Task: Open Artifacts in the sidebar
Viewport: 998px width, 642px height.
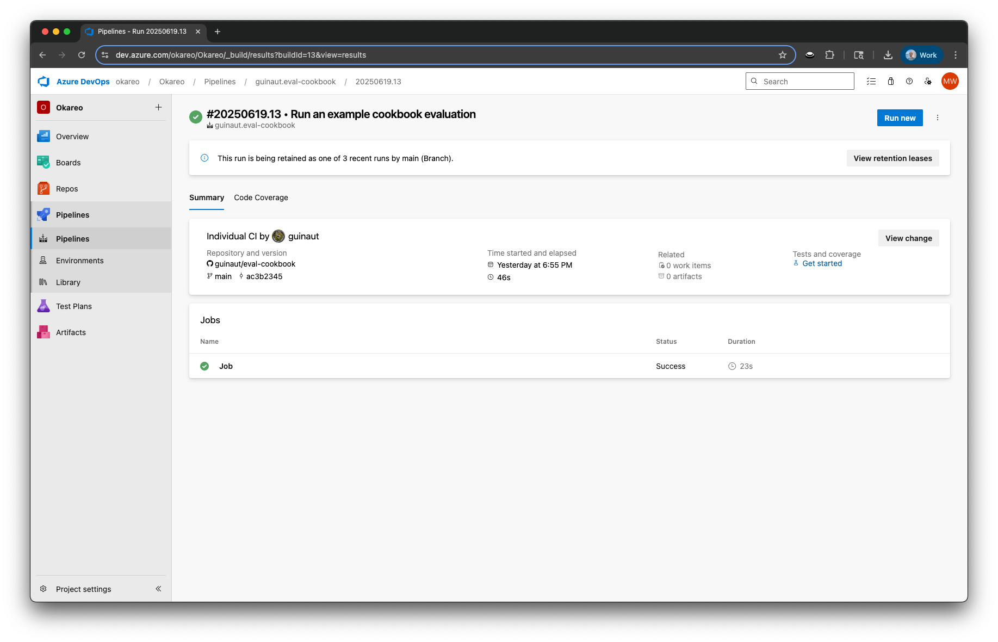Action: (x=71, y=332)
